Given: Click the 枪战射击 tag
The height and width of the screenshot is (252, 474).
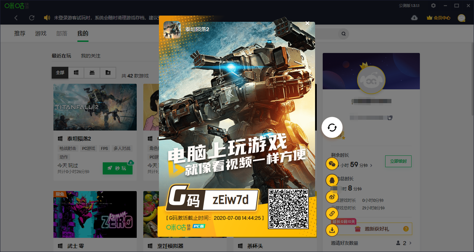Looking at the screenshot, I should [68, 148].
